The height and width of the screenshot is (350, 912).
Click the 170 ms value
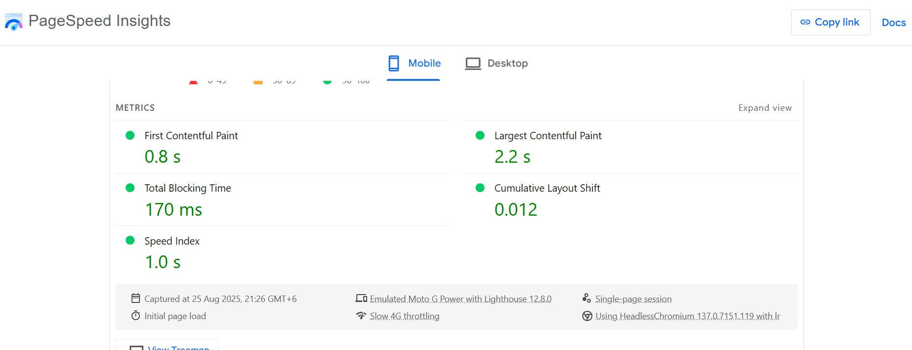(173, 210)
